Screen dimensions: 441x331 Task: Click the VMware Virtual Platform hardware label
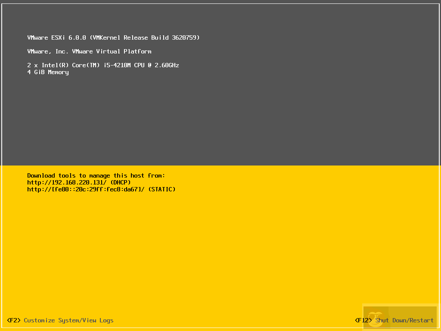pyautogui.click(x=89, y=51)
